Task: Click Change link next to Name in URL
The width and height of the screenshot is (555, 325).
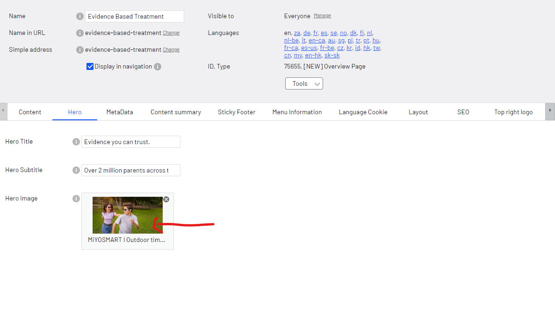Action: click(171, 33)
